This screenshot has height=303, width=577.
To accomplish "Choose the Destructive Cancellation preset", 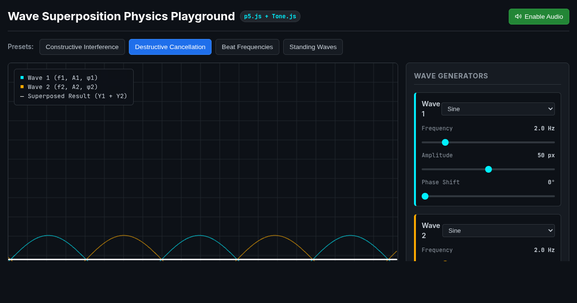I will pos(170,47).
